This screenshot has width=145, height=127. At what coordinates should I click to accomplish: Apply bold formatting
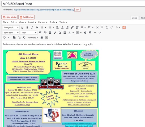27,28
